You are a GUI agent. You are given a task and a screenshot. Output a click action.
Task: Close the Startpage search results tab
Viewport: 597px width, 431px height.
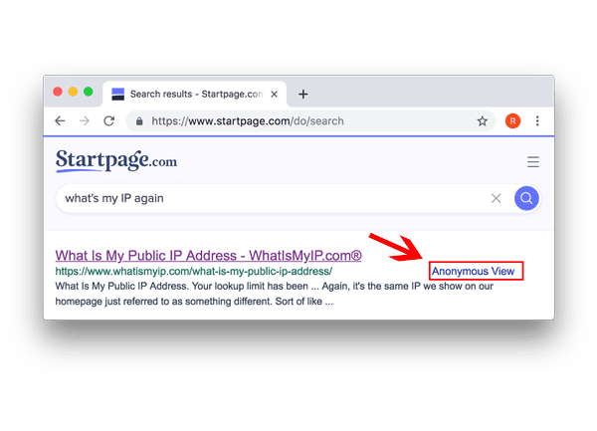coord(275,94)
